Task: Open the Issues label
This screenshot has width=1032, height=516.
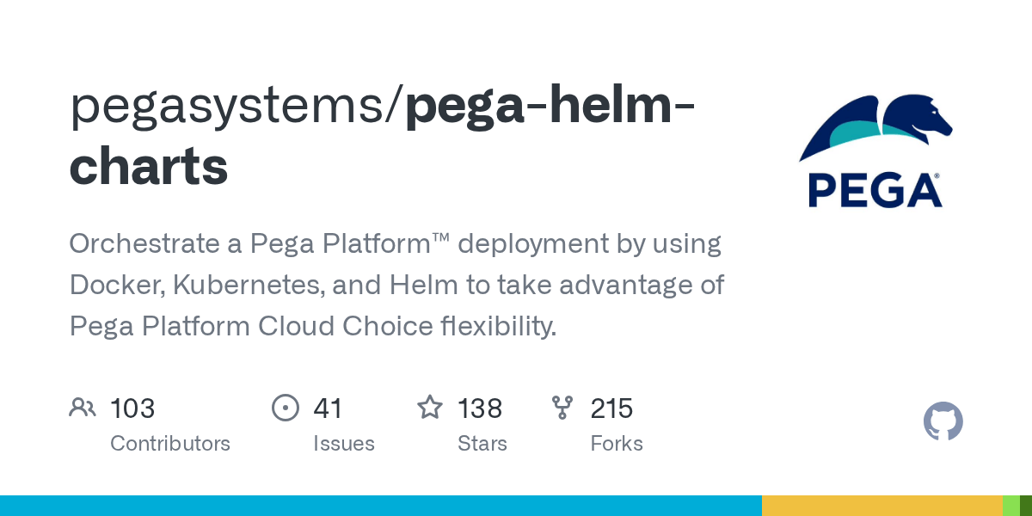Action: click(344, 444)
